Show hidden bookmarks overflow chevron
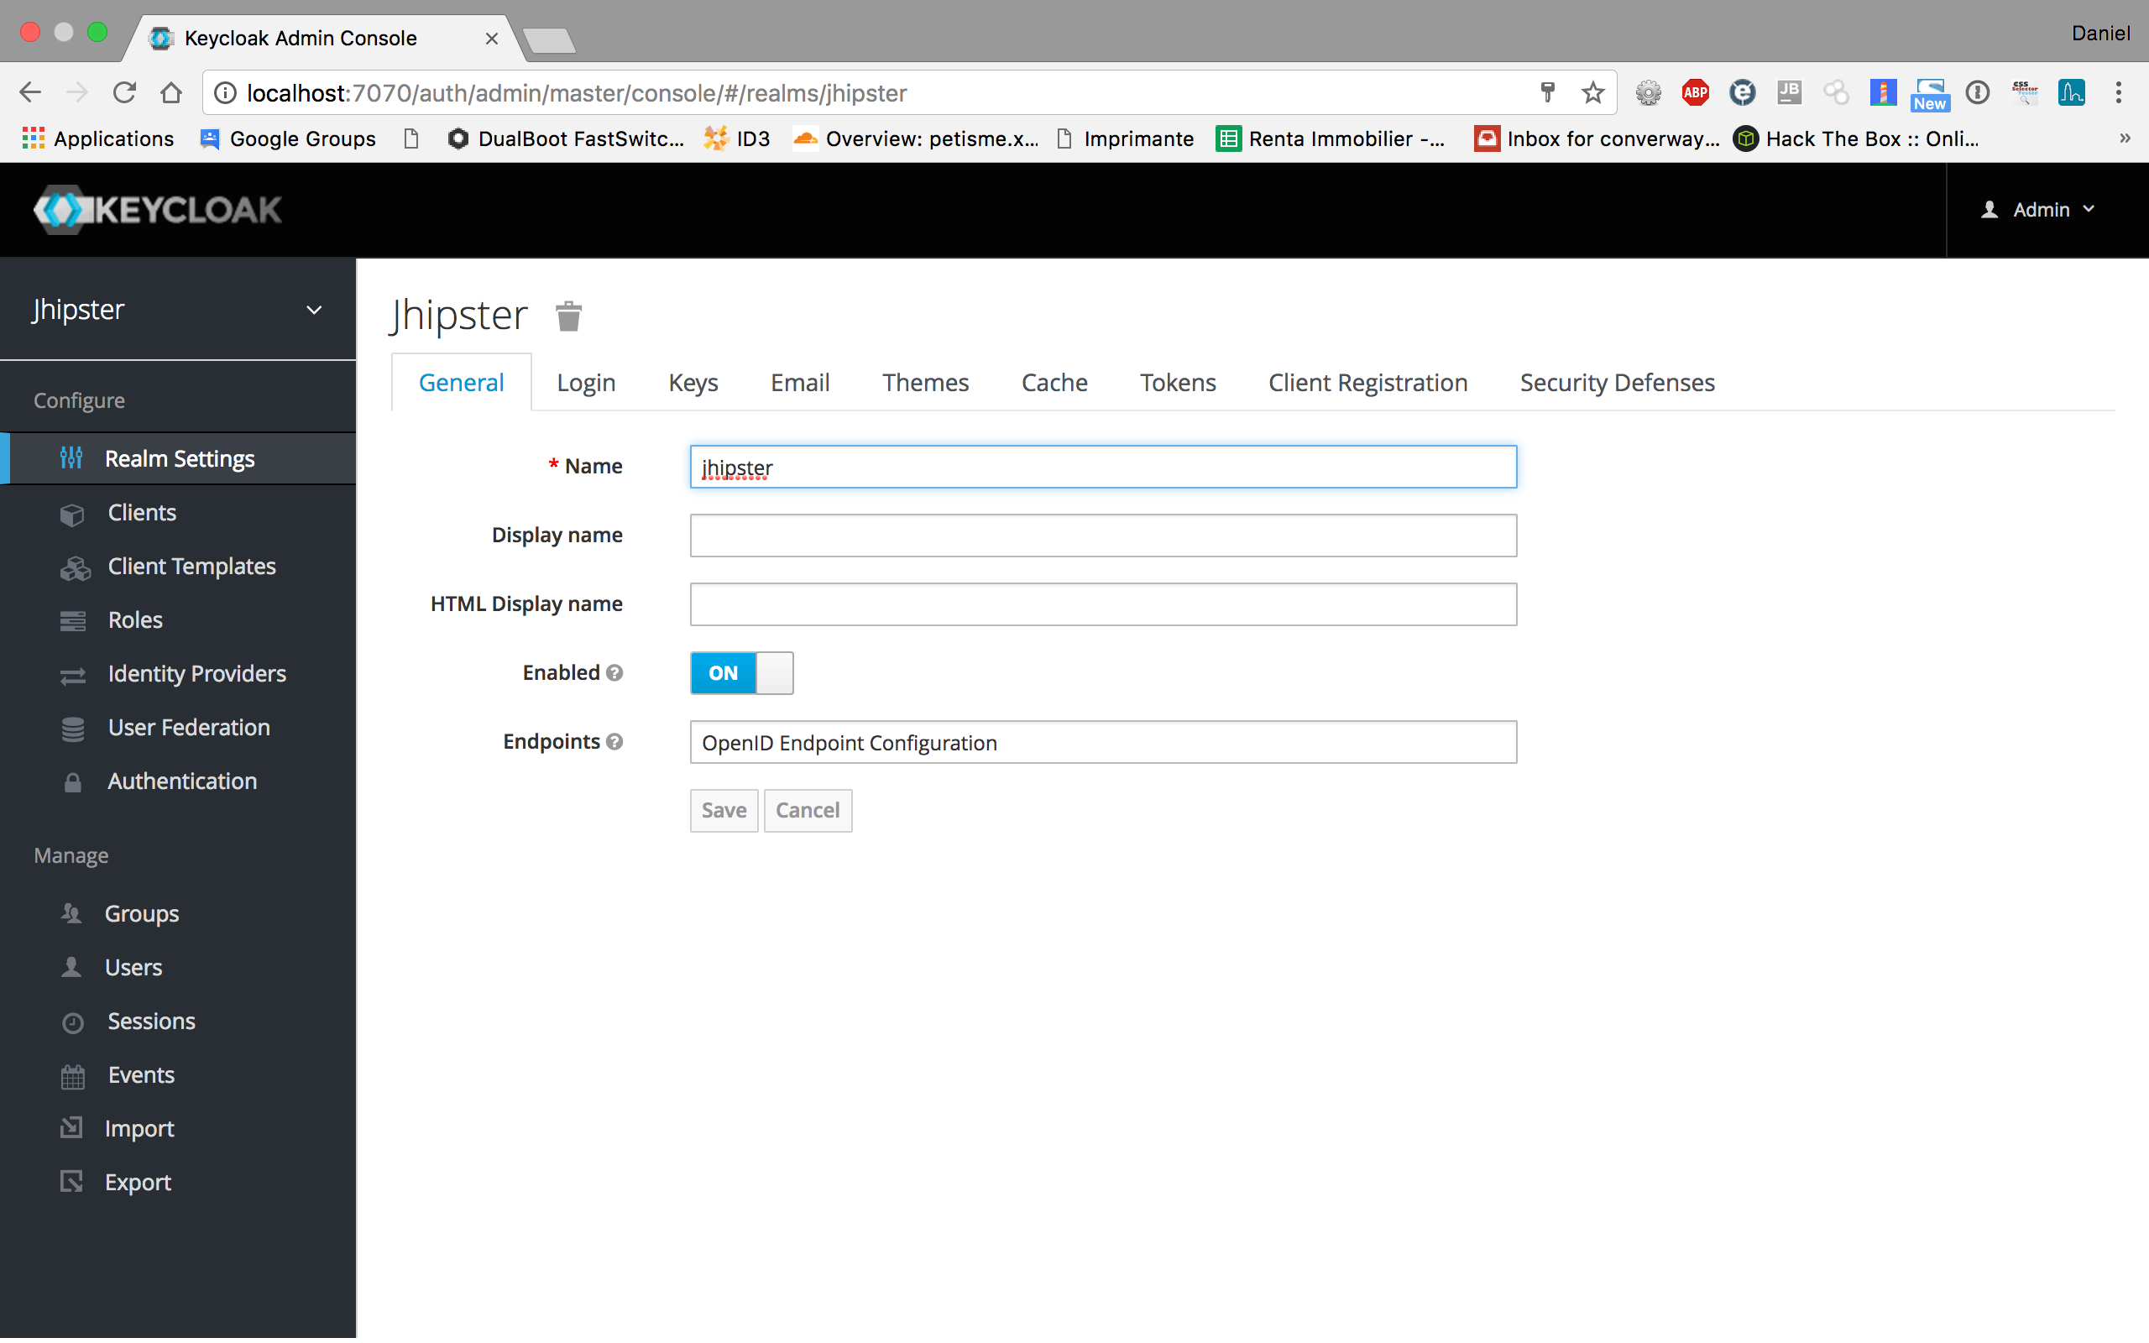This screenshot has height=1343, width=2149. (x=2124, y=138)
